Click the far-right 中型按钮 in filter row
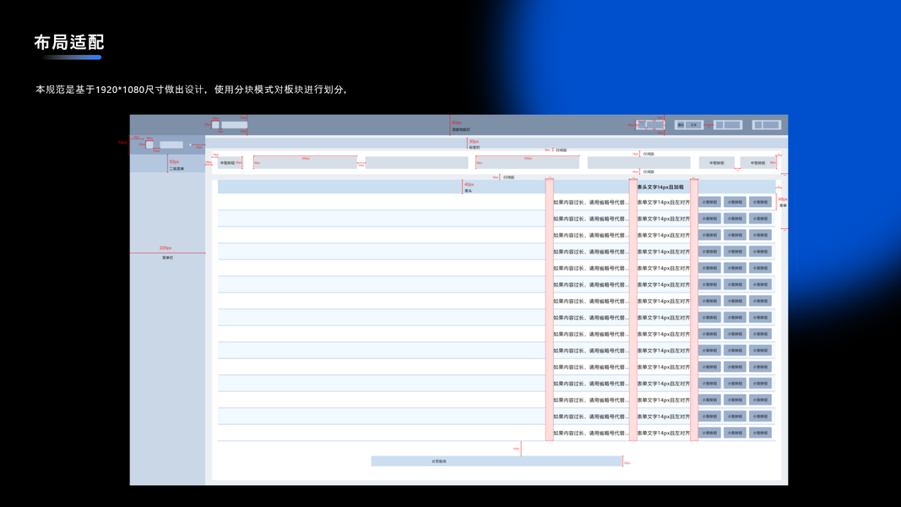 757,163
